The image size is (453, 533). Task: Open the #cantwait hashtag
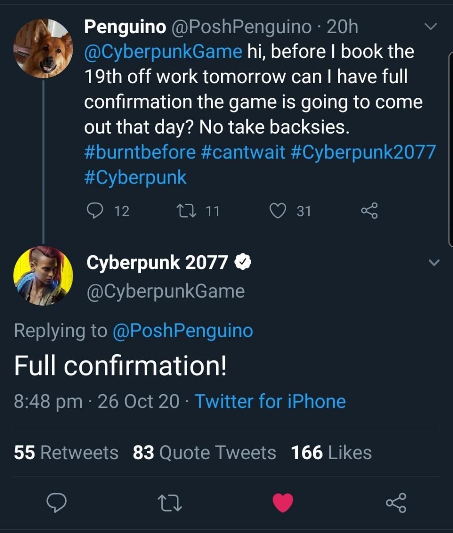click(x=243, y=152)
